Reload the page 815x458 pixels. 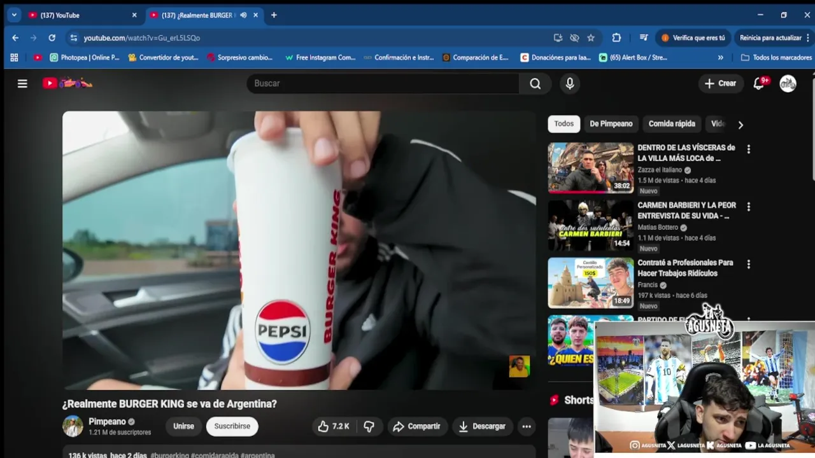coord(52,38)
